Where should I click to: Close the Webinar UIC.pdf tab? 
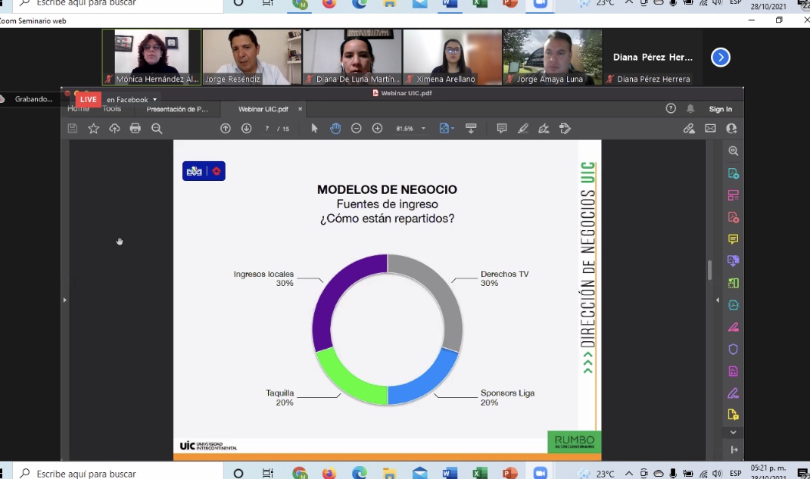coord(300,109)
